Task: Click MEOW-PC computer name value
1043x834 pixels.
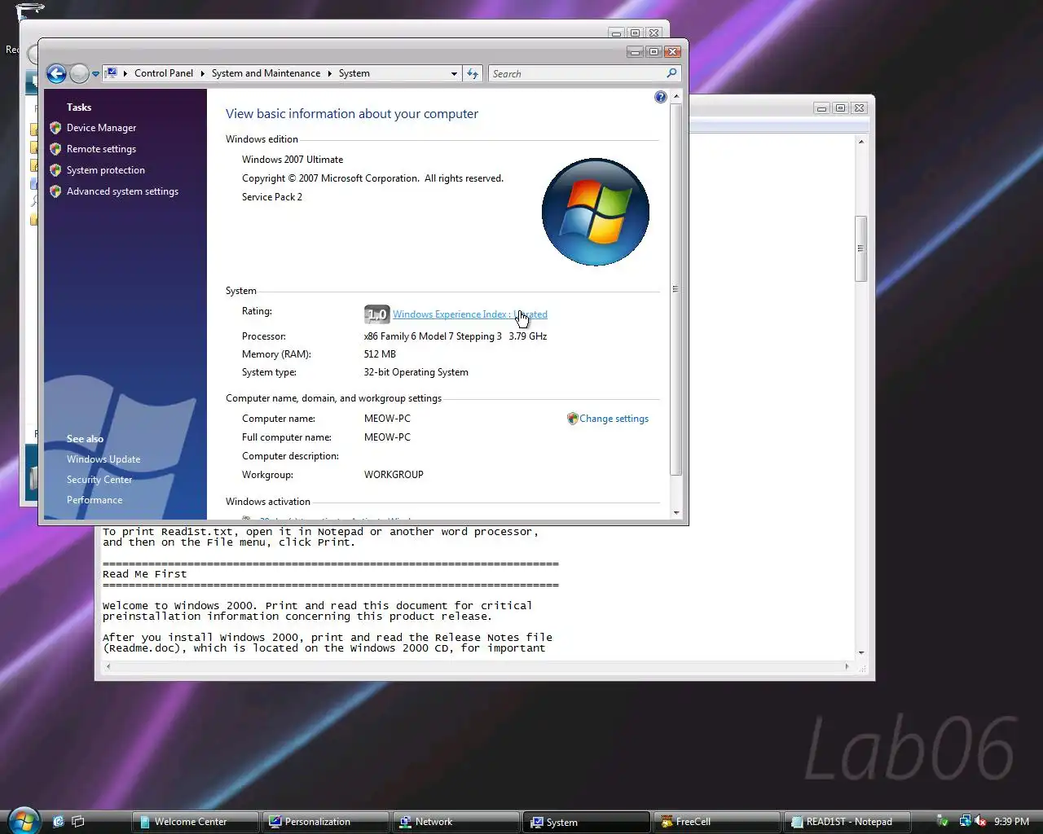Action: pos(387,419)
